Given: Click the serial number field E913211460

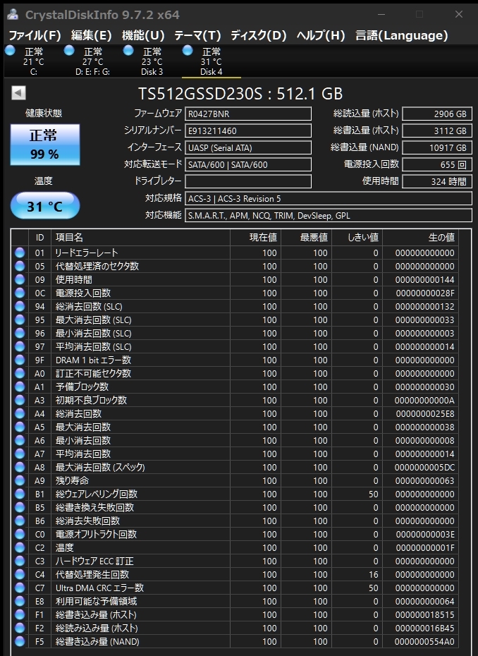Looking at the screenshot, I should pos(248,130).
